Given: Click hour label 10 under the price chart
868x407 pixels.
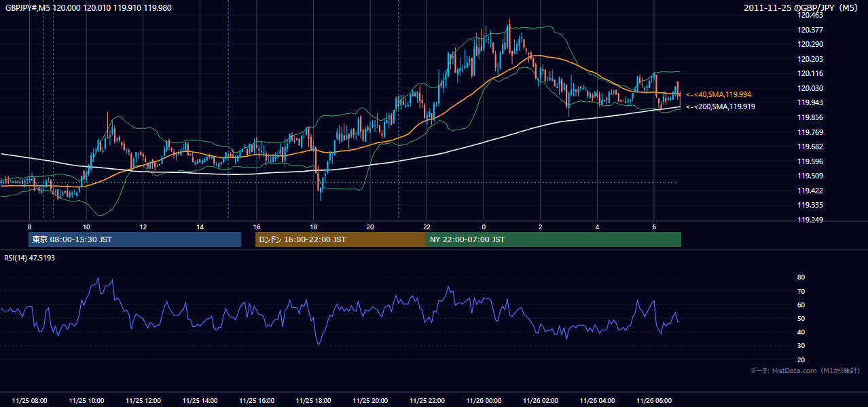Looking at the screenshot, I should [86, 227].
